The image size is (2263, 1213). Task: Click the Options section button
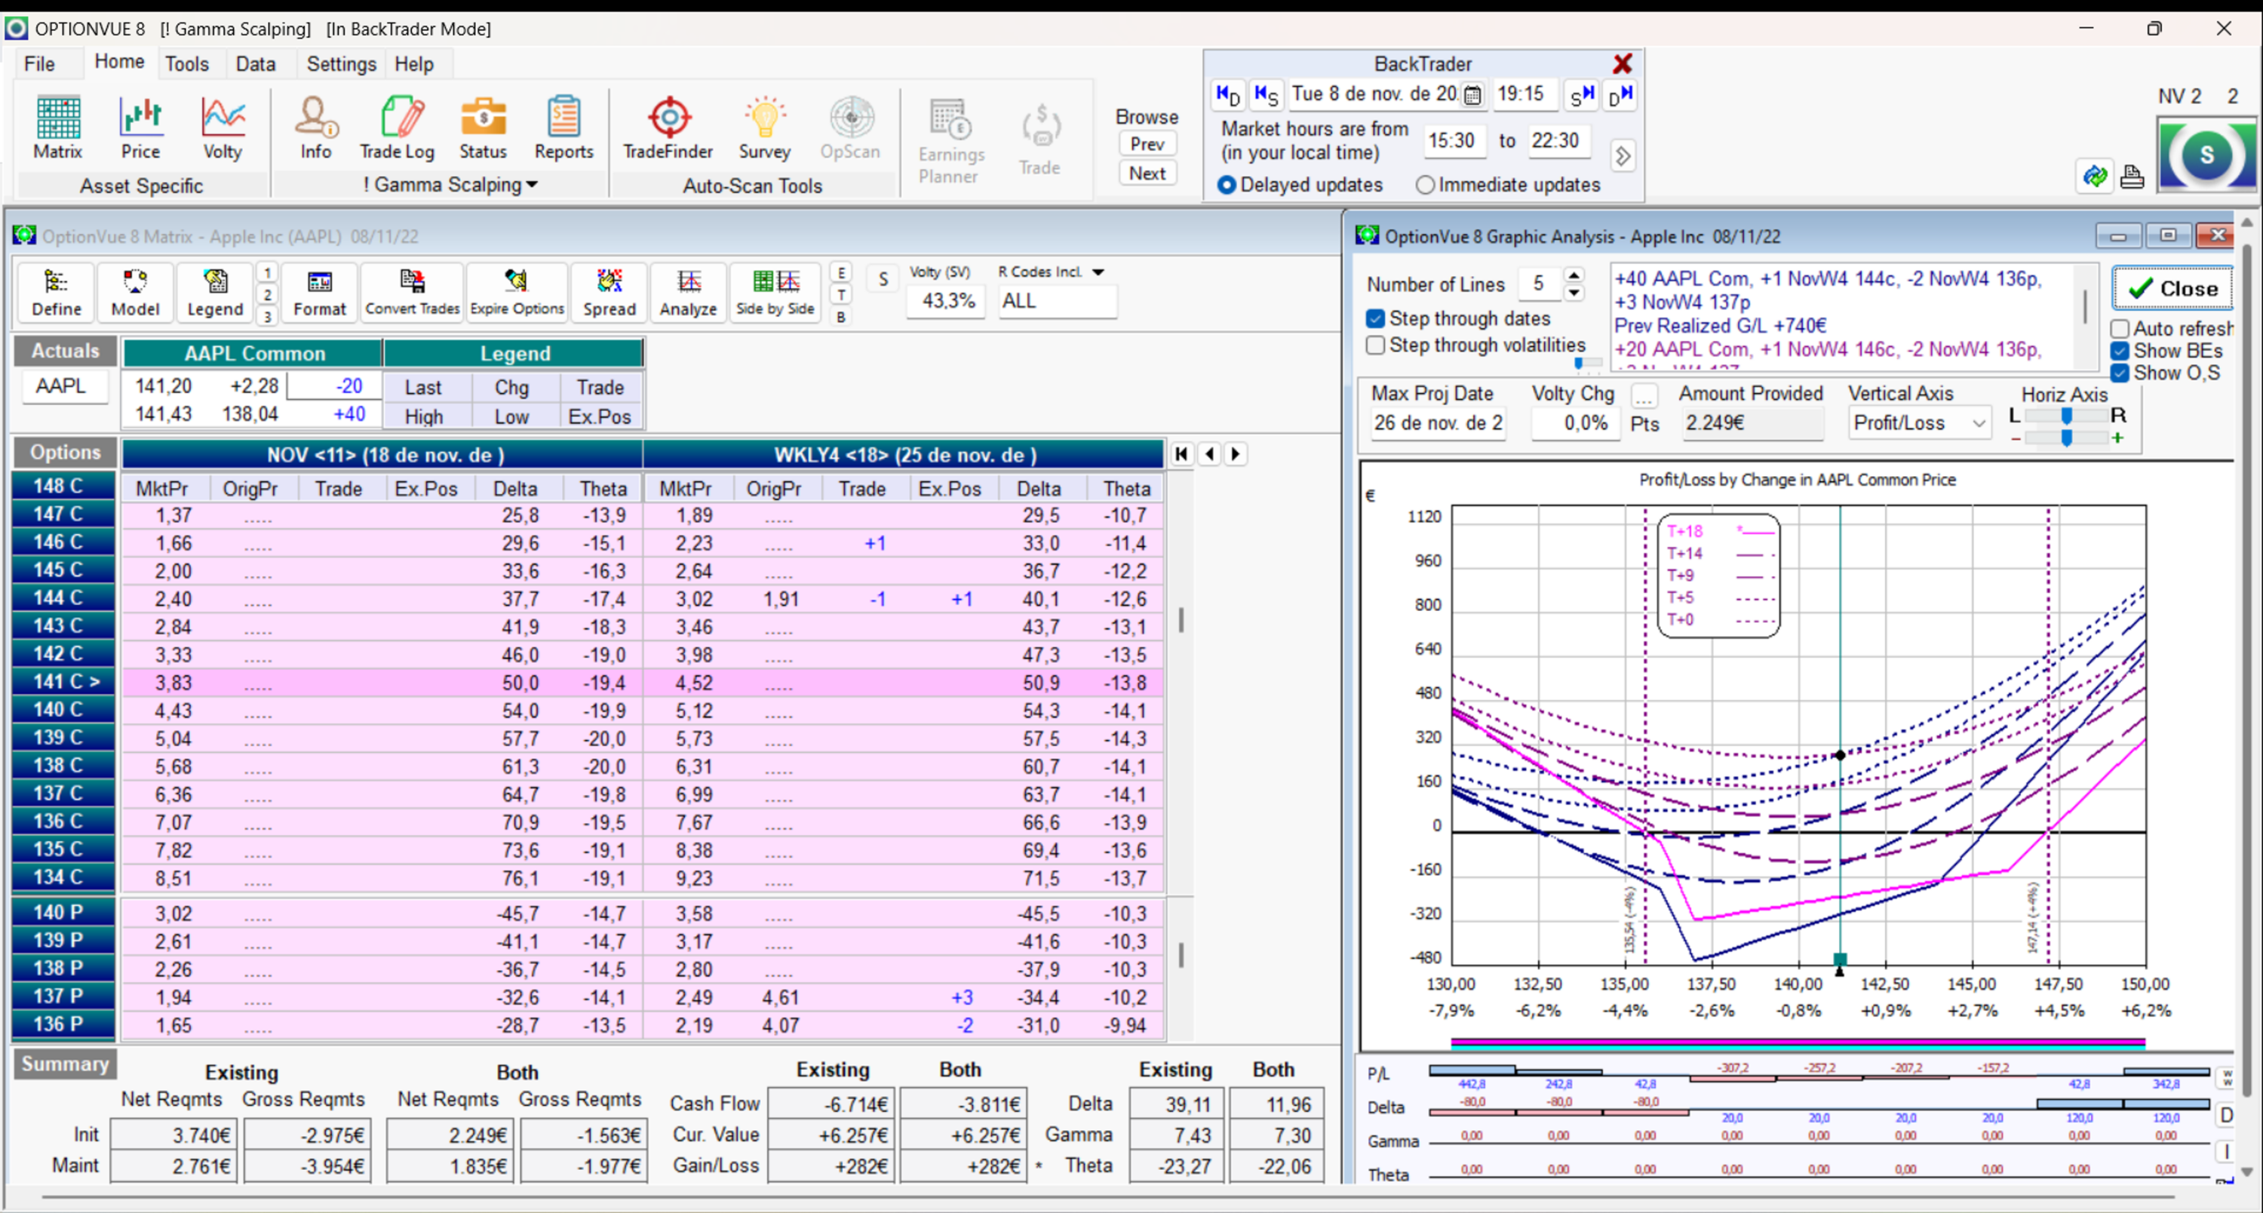click(x=65, y=453)
